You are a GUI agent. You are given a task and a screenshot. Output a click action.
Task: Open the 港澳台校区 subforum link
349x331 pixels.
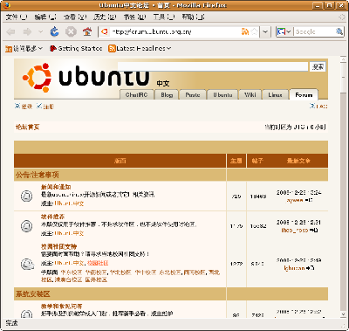coord(68,279)
